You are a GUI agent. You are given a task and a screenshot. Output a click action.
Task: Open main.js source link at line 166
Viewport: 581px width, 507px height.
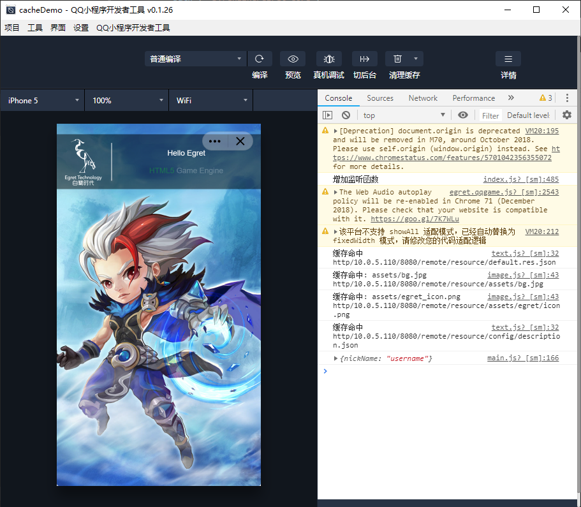tap(522, 358)
